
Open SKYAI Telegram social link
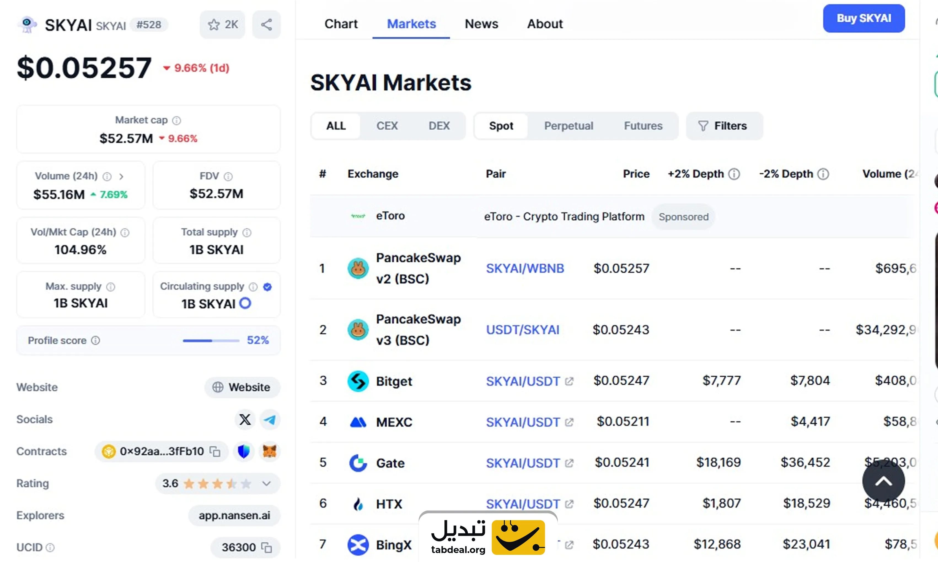pyautogui.click(x=270, y=420)
